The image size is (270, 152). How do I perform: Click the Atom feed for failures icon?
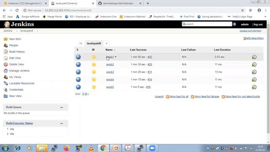pyautogui.click(x=192, y=97)
